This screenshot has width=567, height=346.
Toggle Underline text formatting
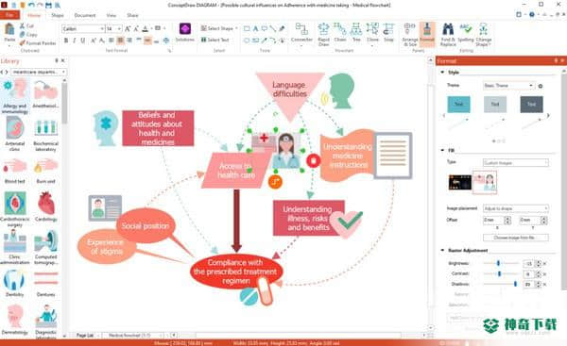click(83, 41)
